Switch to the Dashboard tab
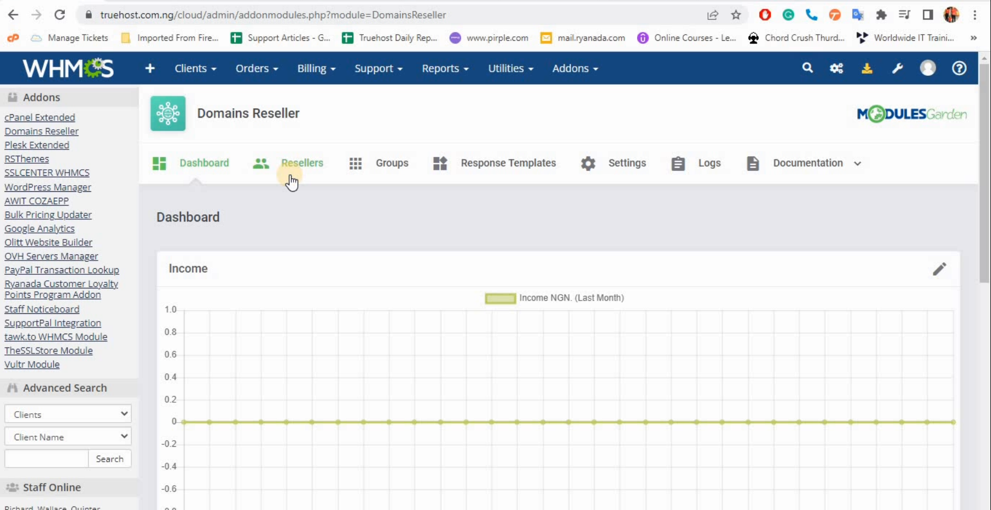 click(204, 163)
